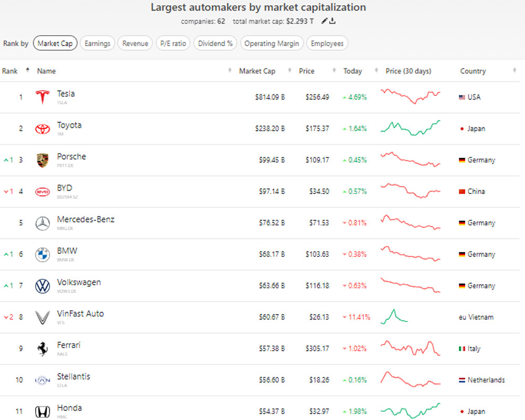The image size is (525, 420).
Task: Sort by the Market Cap column header
Action: [x=257, y=71]
